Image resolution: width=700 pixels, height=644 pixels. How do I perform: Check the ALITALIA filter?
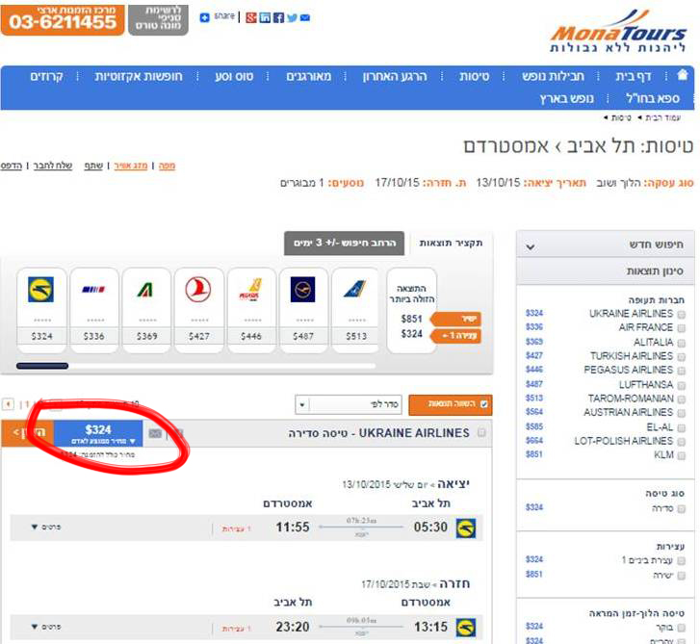coord(682,344)
